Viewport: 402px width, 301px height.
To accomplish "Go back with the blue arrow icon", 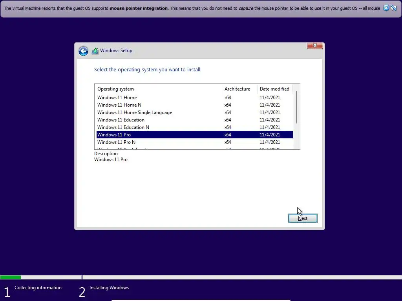I will tap(83, 51).
